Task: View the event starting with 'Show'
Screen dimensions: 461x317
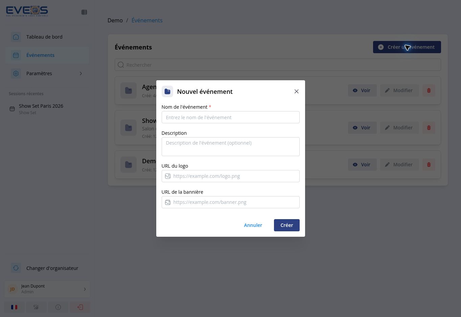Action: pos(362,128)
